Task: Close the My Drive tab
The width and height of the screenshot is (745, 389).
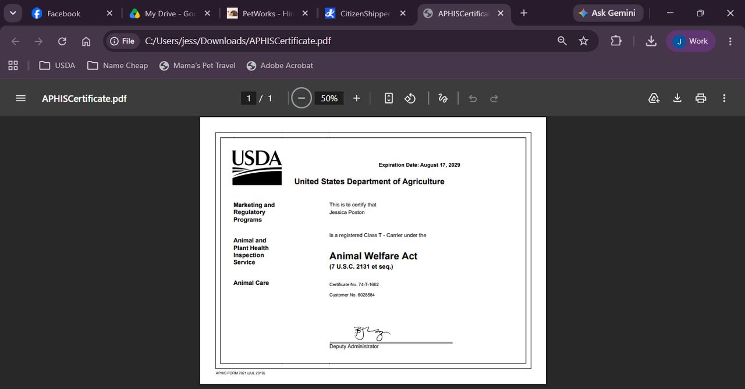Action: click(207, 13)
